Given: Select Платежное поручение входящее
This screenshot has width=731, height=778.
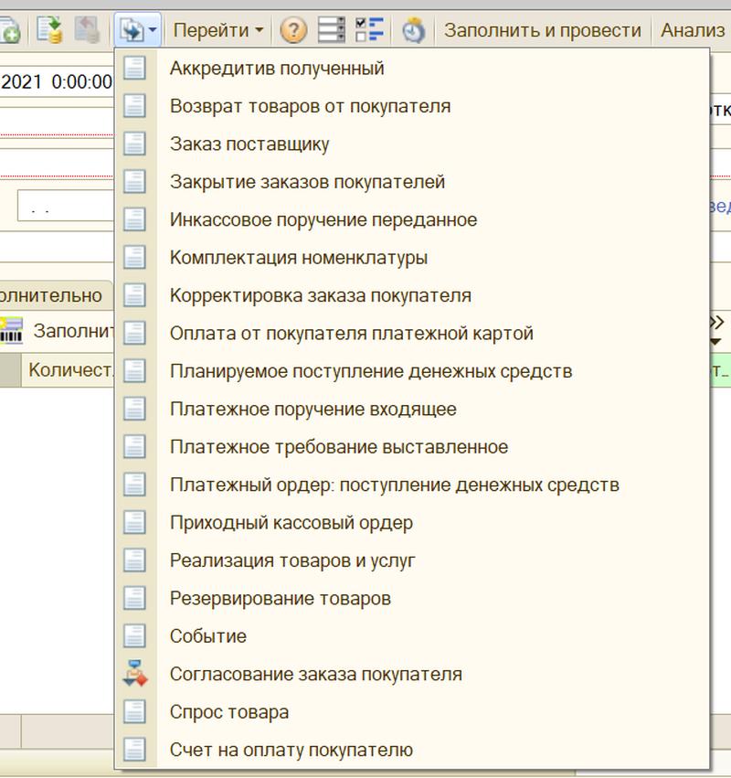Looking at the screenshot, I should [411, 409].
